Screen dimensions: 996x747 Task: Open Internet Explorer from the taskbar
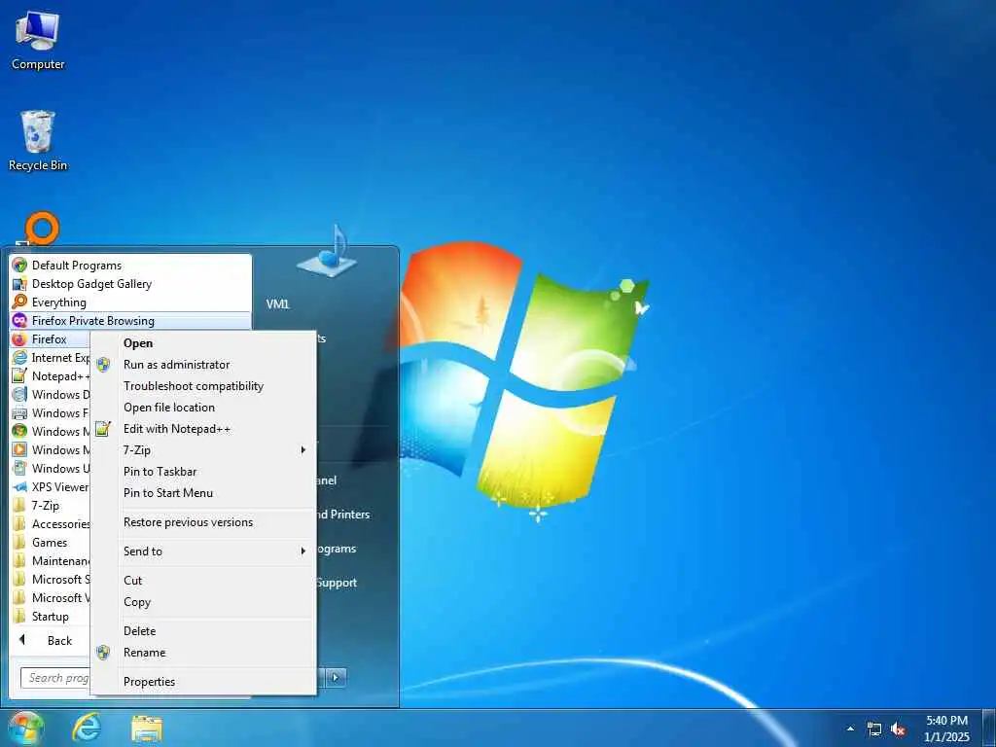pyautogui.click(x=87, y=728)
